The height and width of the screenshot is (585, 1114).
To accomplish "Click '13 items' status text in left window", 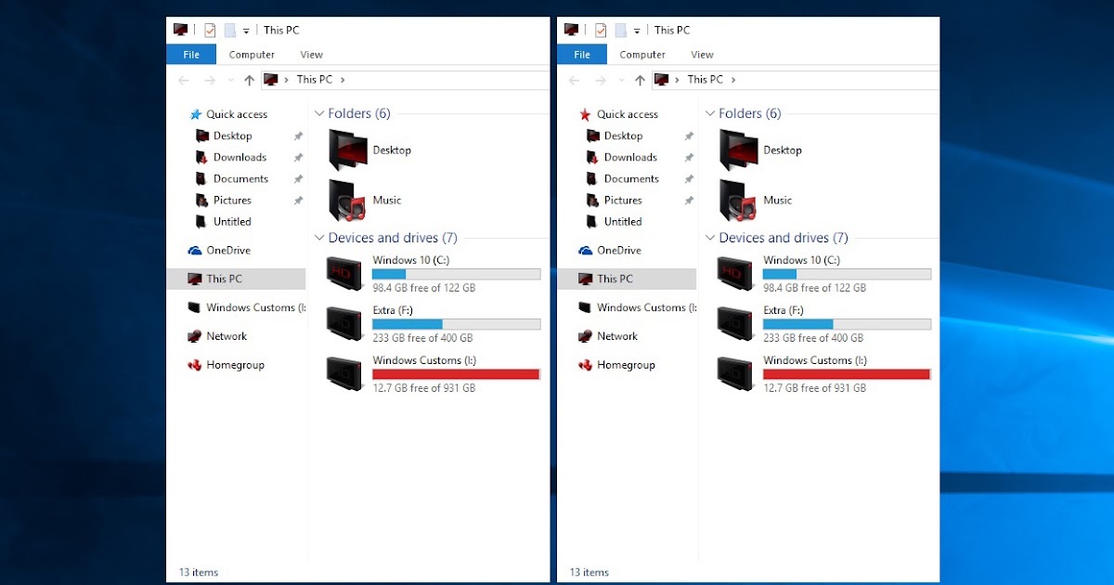I will [x=199, y=572].
